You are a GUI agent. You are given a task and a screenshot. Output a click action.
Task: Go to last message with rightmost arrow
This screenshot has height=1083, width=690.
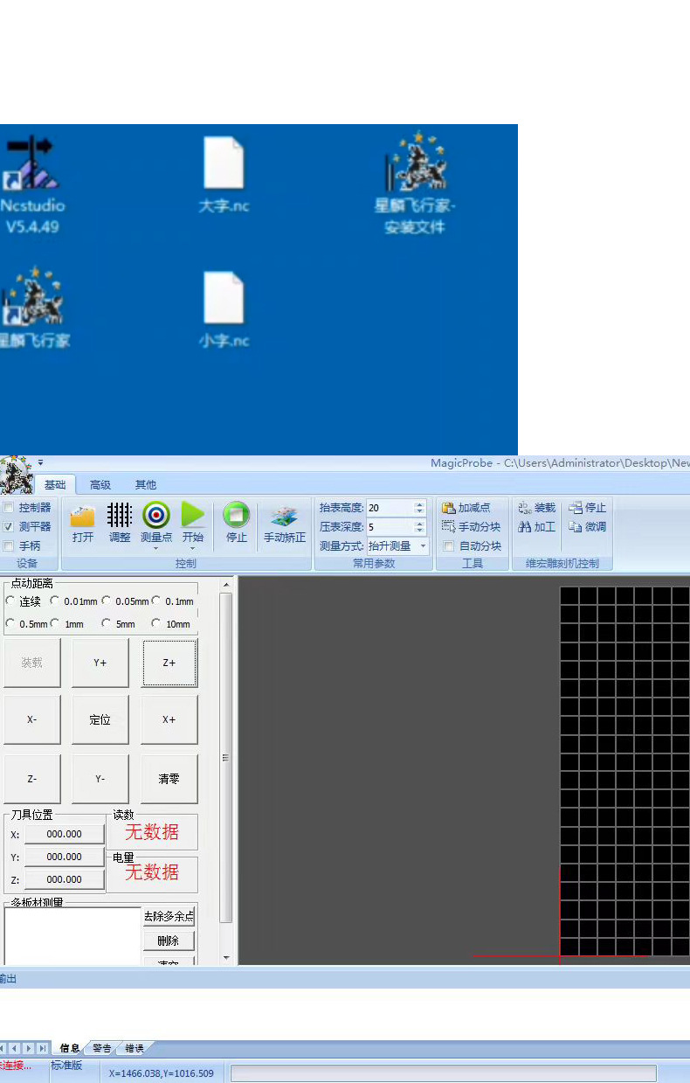coord(43,1048)
